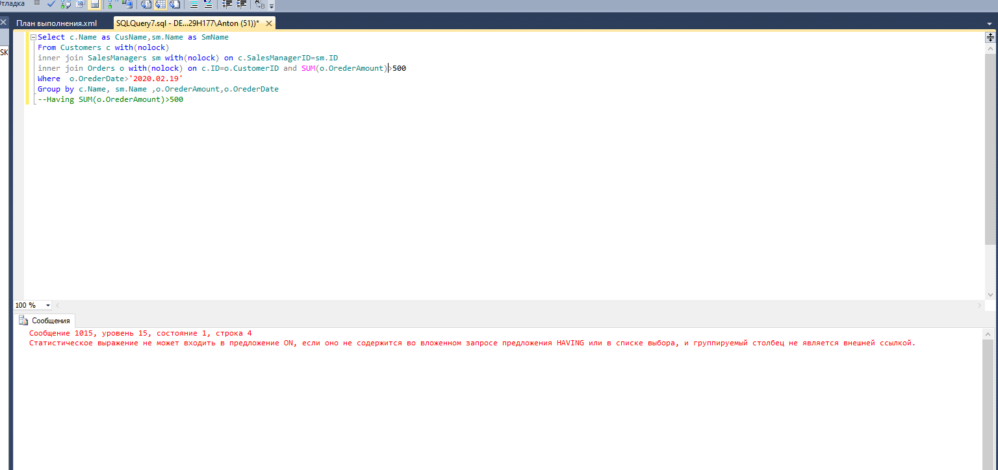This screenshot has width=998, height=470.
Task: Click the 'From Customers c with(nolock)' line
Action: 103,47
